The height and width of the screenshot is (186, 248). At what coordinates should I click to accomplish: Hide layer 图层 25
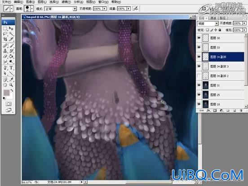click(199, 95)
